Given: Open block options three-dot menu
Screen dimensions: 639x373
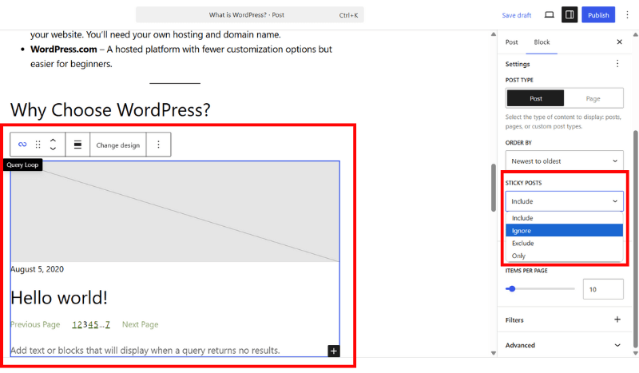Looking at the screenshot, I should (x=158, y=145).
